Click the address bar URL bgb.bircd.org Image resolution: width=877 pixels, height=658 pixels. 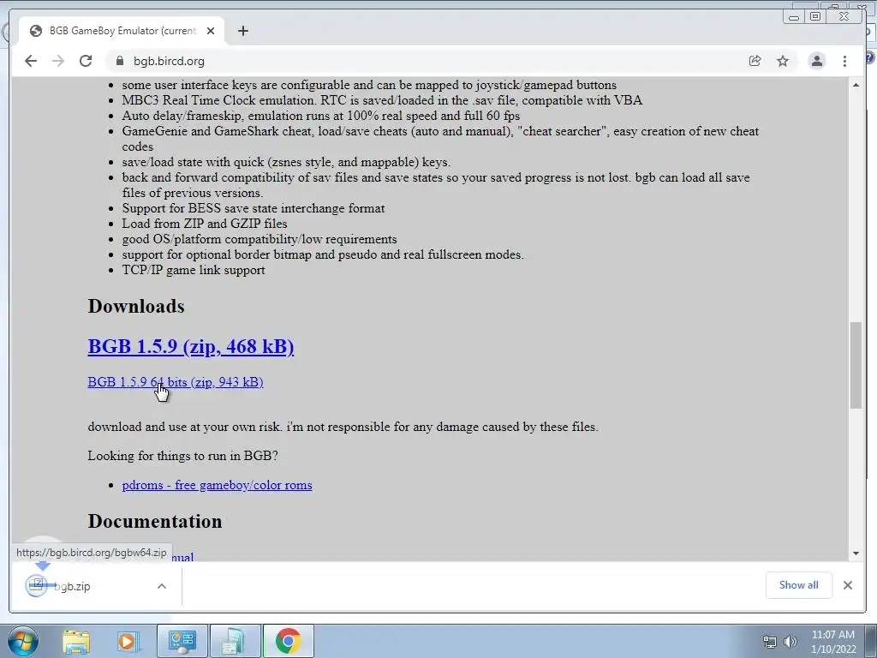click(169, 61)
